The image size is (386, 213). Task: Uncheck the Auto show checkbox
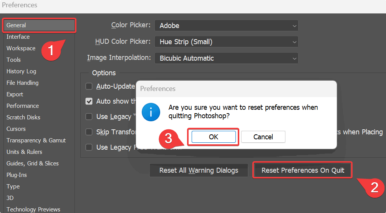89,101
